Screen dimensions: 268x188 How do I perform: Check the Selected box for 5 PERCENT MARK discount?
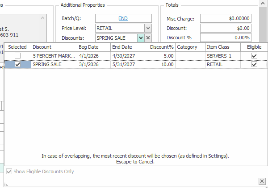(17, 55)
